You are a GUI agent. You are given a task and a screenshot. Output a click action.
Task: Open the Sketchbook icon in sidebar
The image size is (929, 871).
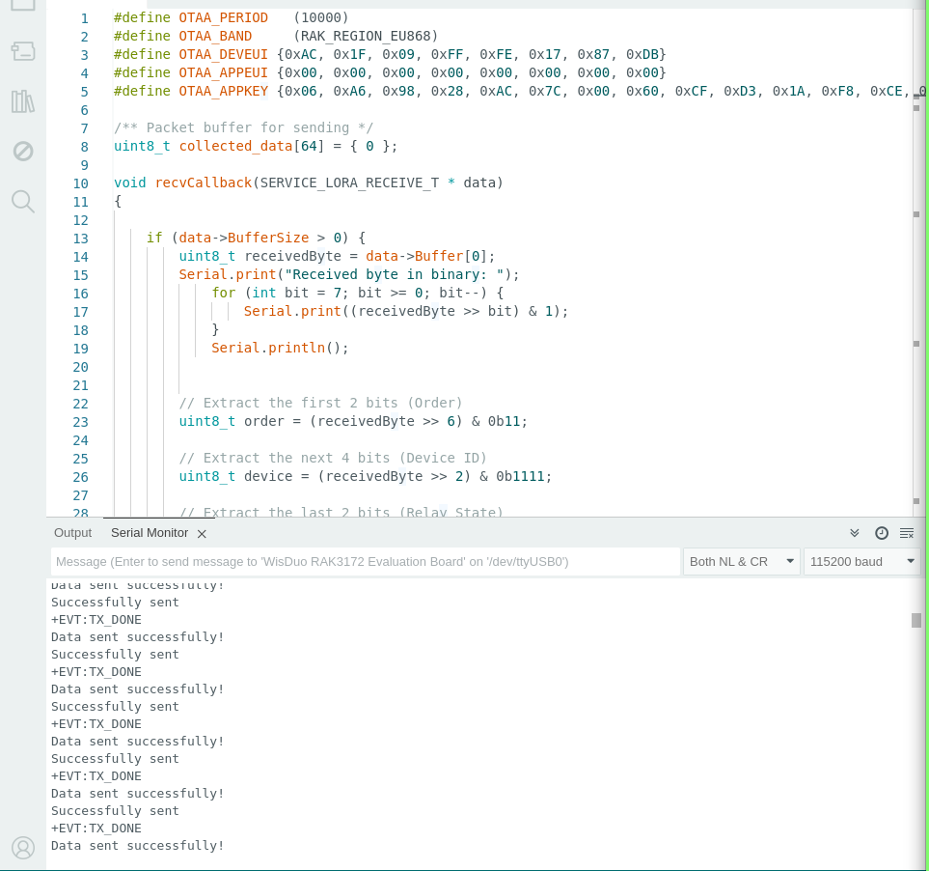(x=23, y=5)
